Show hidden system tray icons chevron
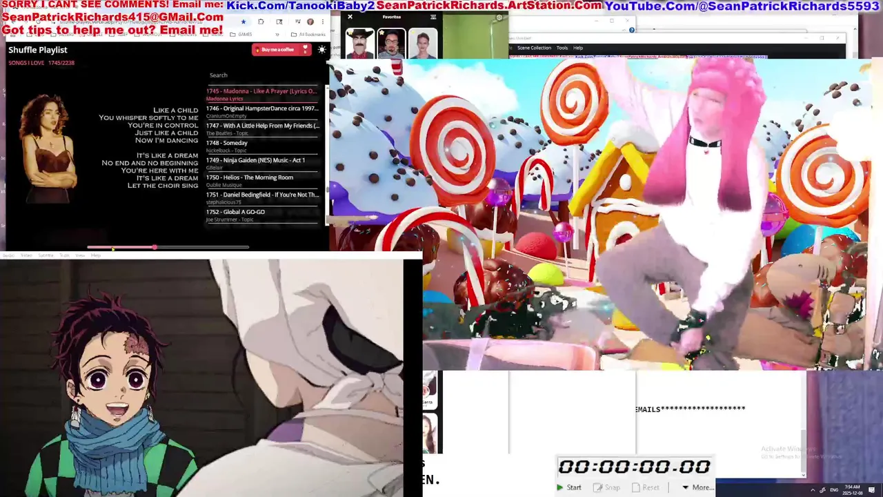The width and height of the screenshot is (883, 497). [x=813, y=490]
